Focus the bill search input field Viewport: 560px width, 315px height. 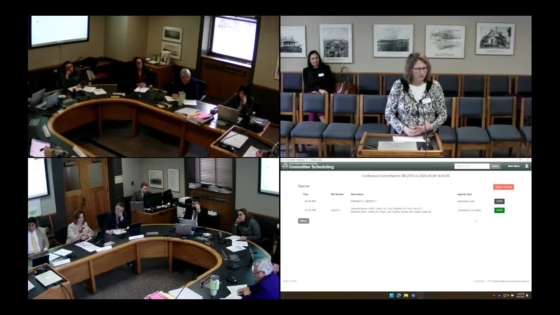[x=472, y=166]
